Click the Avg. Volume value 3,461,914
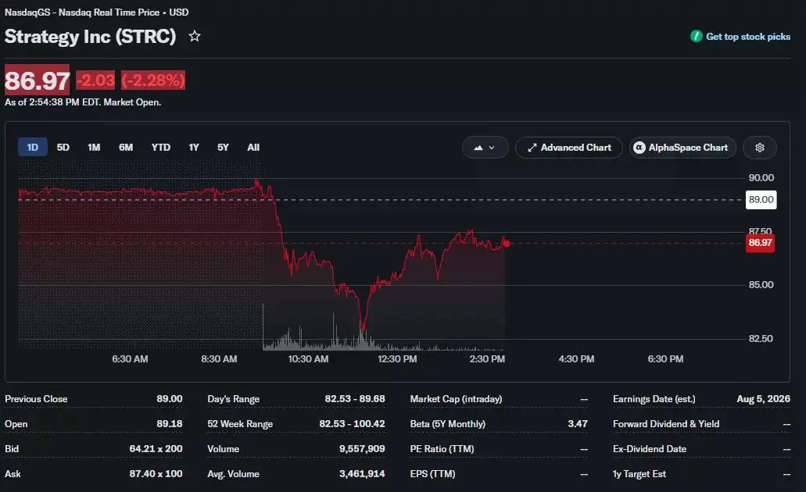Viewport: 806px width, 492px height. click(362, 473)
